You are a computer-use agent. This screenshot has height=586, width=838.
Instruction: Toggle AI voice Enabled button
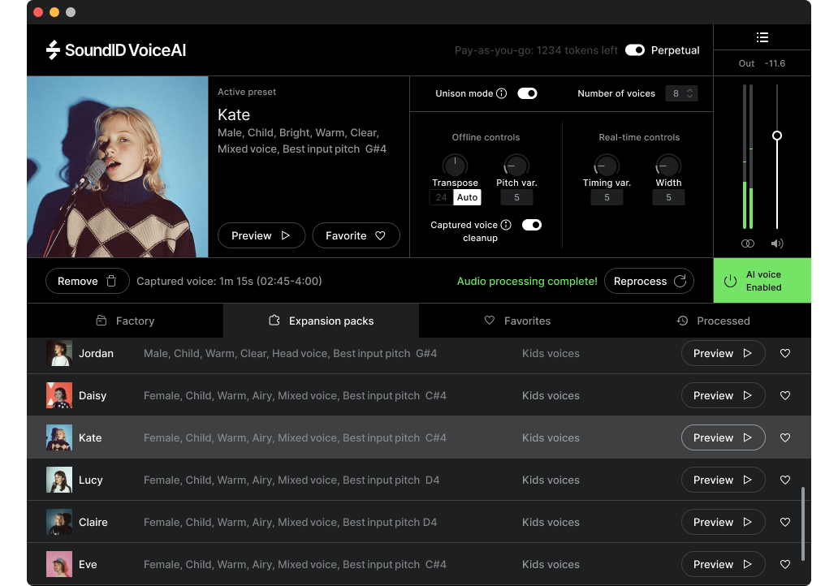(762, 281)
